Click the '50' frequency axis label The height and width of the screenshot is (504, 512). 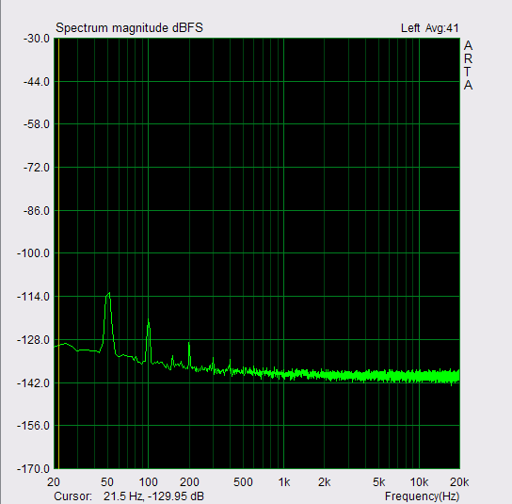[x=107, y=482]
